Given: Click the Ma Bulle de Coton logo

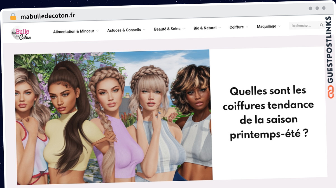Looking at the screenshot, I should pyautogui.click(x=21, y=33).
